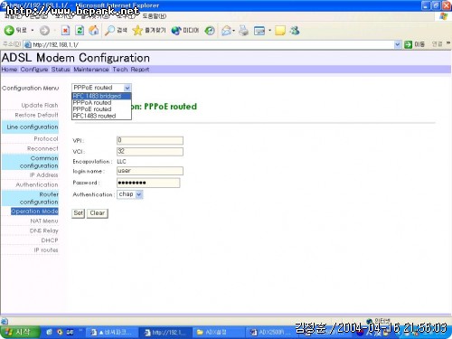Click the Password input field
This screenshot has height=339, width=452.
click(x=148, y=183)
